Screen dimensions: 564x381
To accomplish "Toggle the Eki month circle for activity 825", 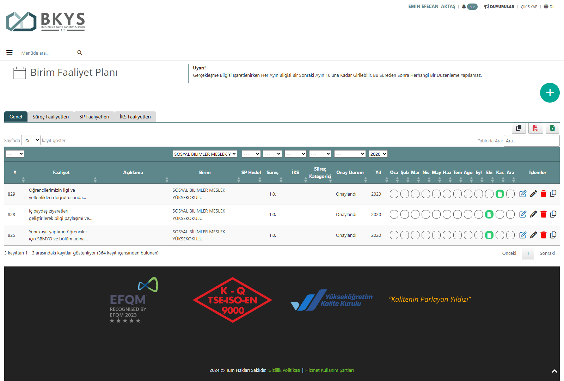I will (489, 235).
